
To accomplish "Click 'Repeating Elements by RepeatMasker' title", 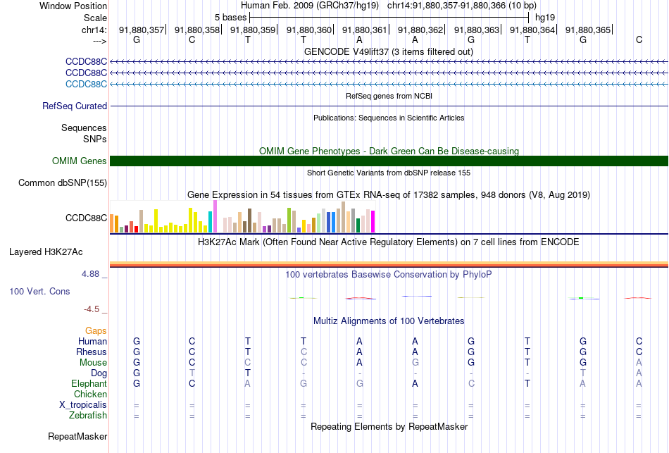I will click(x=389, y=426).
